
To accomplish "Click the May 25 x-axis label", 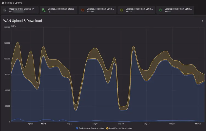I will [x=198, y=124].
